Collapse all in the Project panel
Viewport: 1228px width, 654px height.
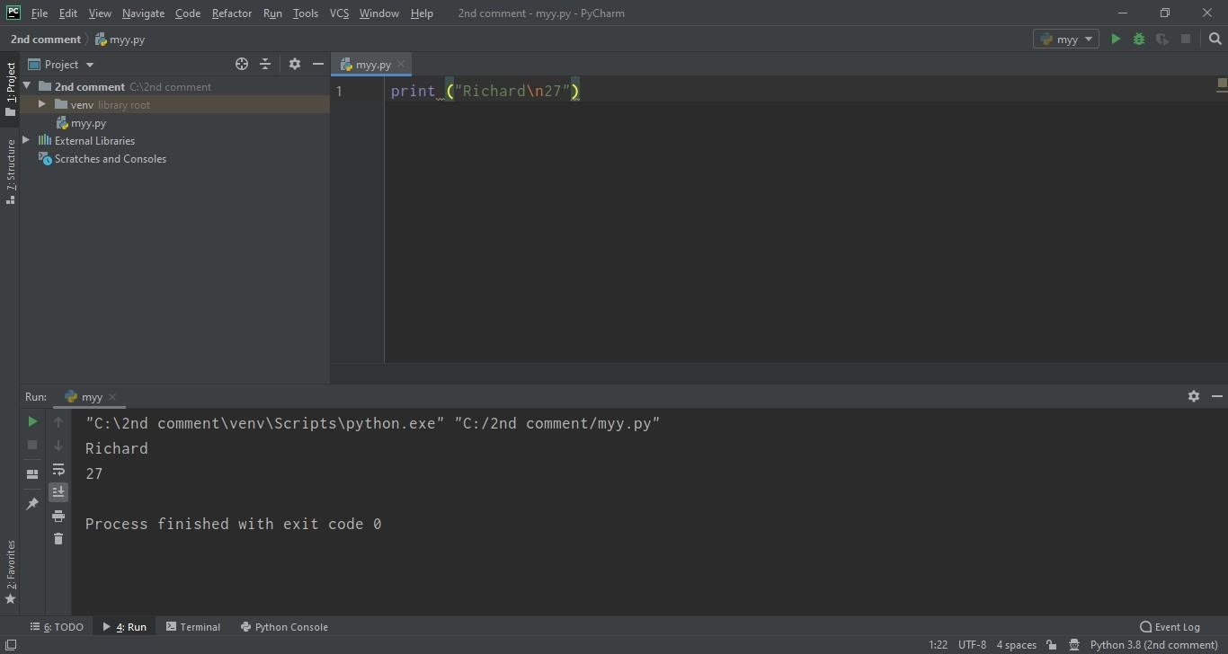265,65
